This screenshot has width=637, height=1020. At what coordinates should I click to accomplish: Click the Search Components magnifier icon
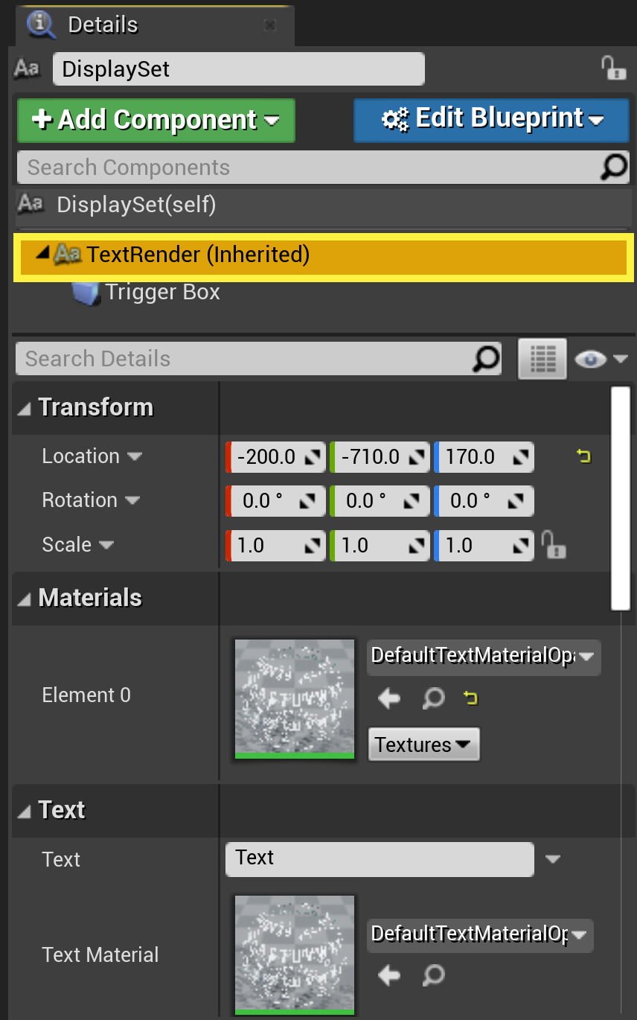(612, 167)
